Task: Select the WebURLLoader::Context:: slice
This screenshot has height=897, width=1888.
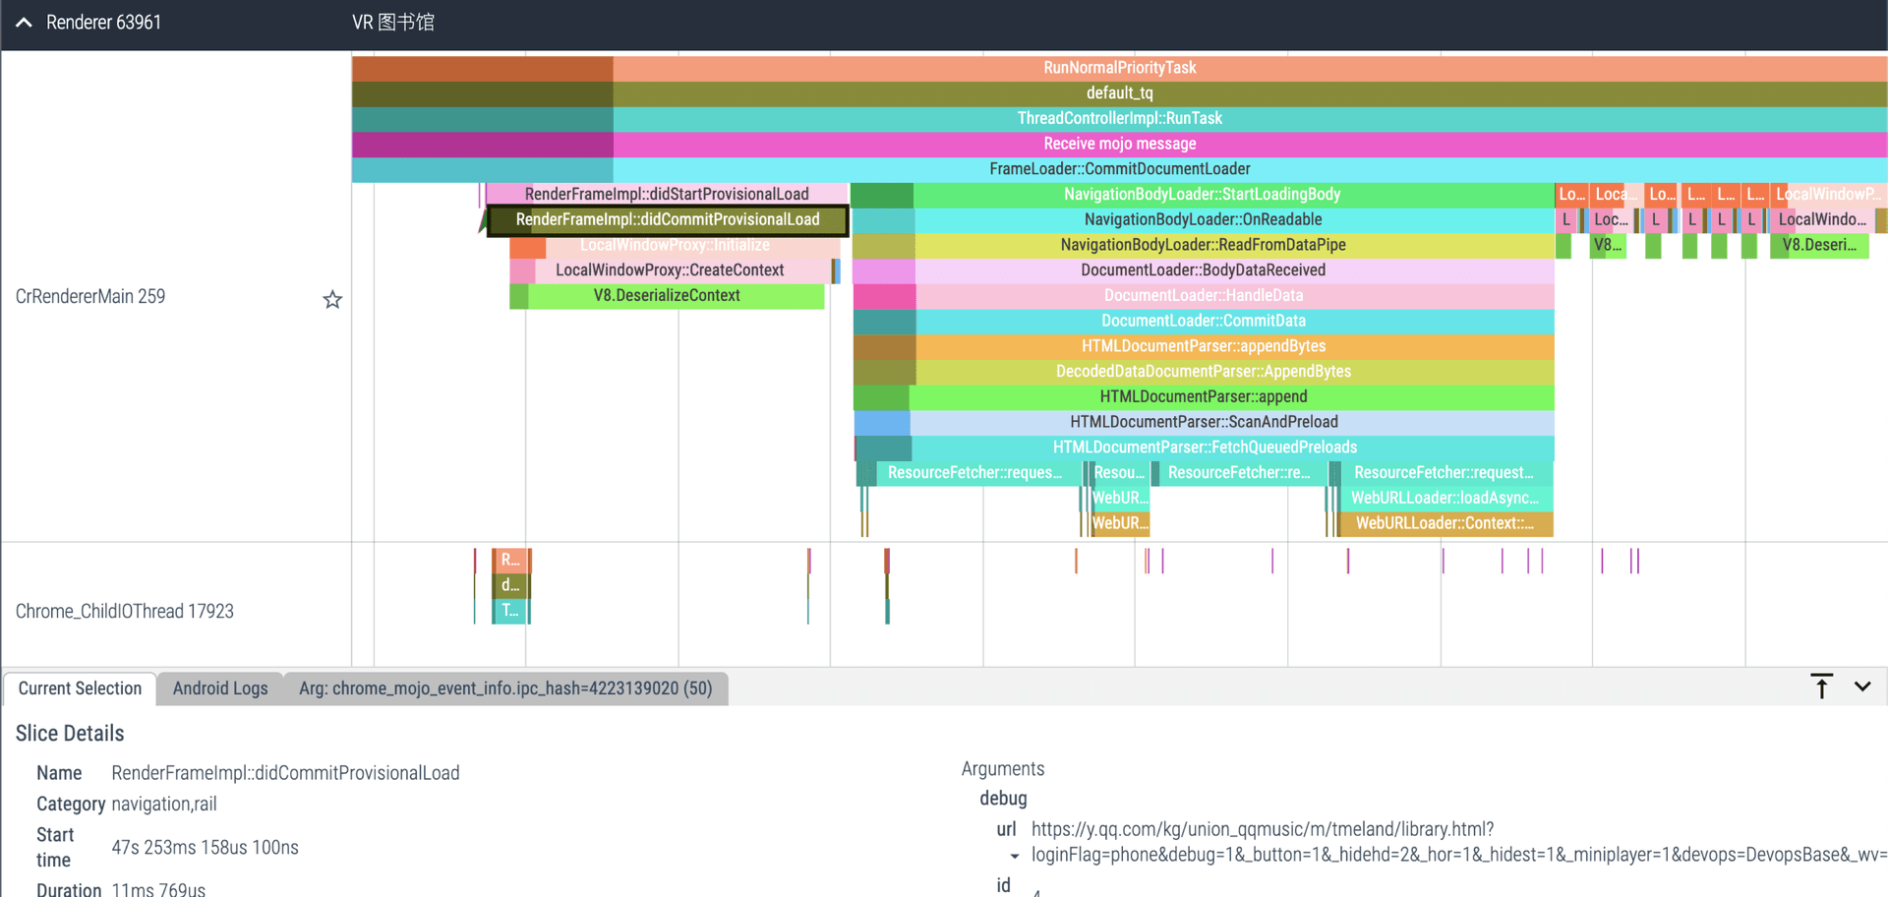Action: coord(1445,524)
